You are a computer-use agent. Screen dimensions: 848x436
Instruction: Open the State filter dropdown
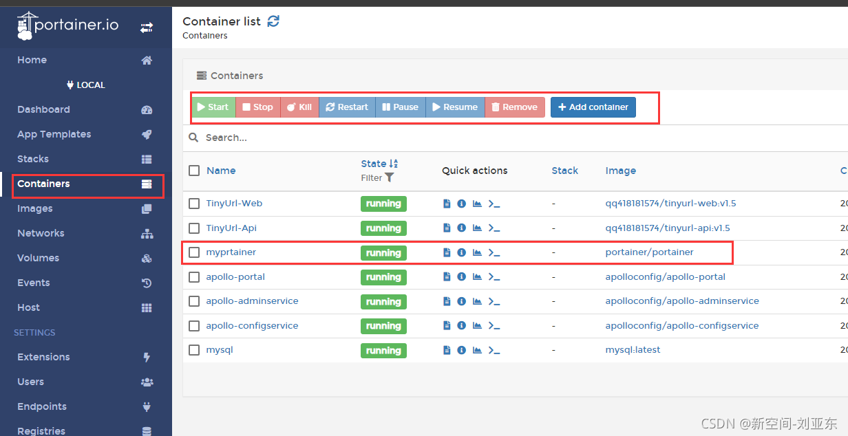tap(378, 177)
